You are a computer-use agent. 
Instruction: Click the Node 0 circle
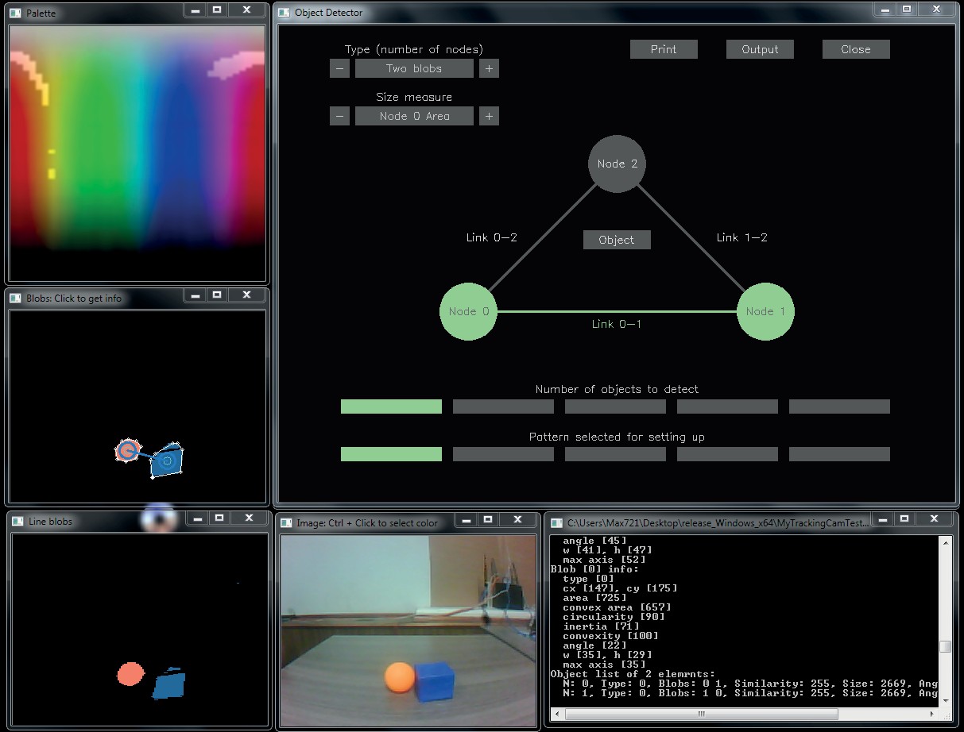click(468, 312)
